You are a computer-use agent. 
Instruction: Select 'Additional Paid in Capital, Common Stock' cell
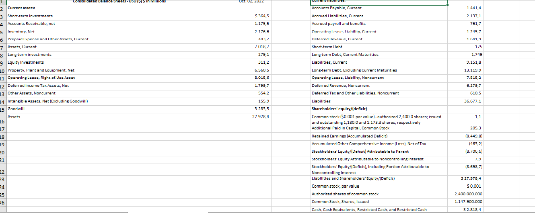[x=379, y=128]
